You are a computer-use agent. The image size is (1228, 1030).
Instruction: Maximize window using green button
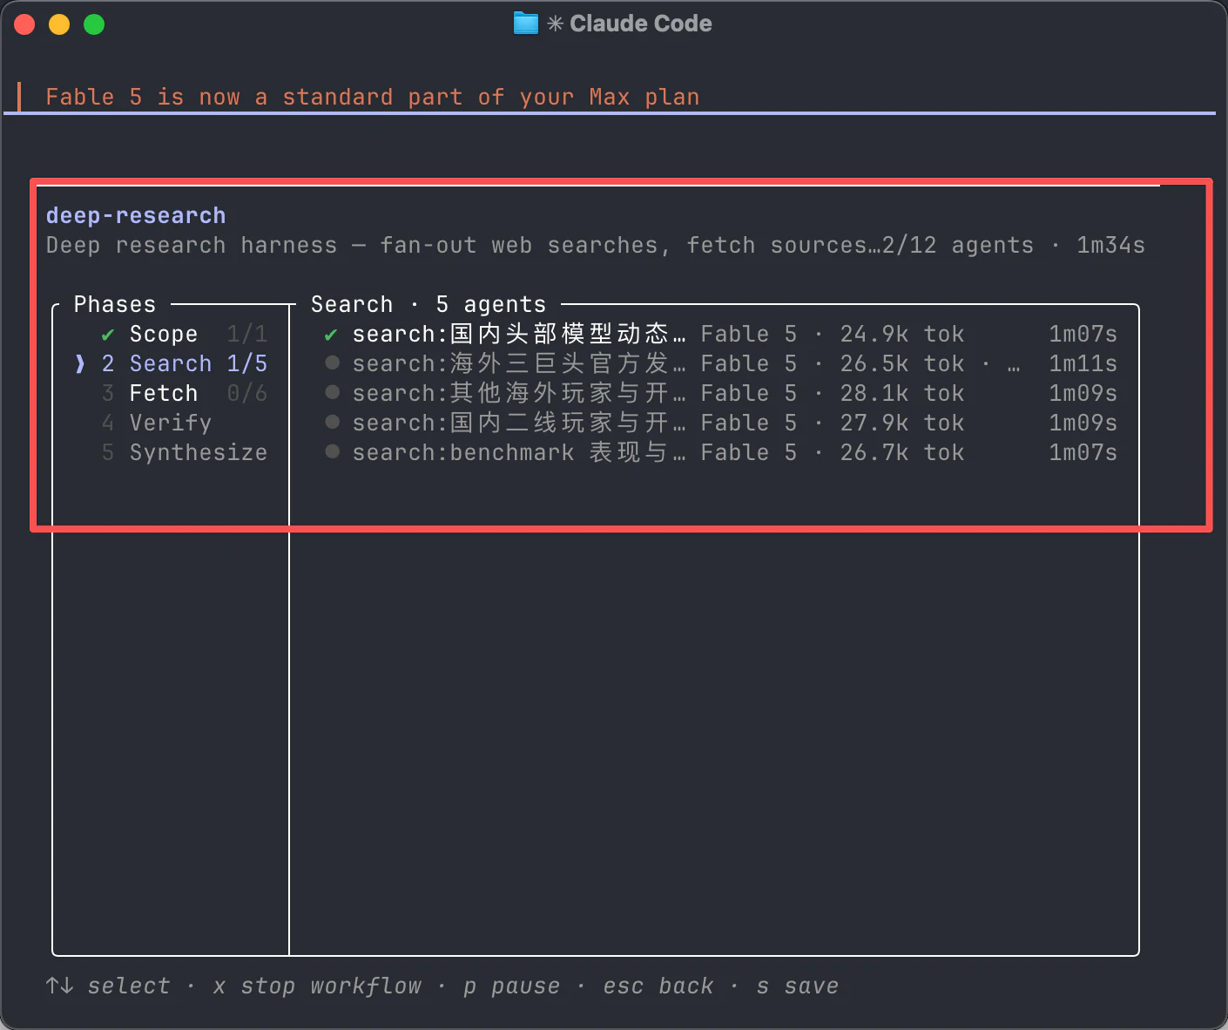pos(94,24)
